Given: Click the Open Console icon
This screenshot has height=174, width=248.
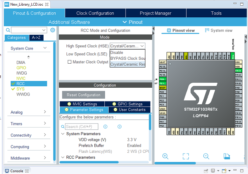Looking at the screenshot, I should coord(224,171).
